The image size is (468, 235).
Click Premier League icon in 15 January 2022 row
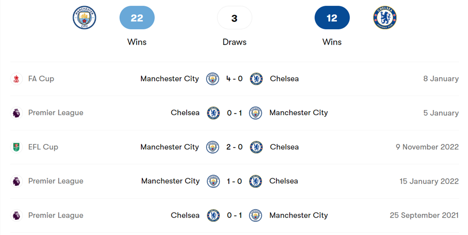click(x=16, y=182)
